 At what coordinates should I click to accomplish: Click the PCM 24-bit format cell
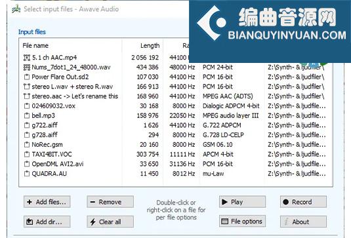point(218,68)
